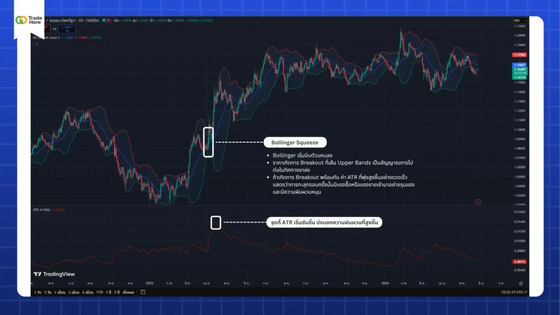Image resolution: width=560 pixels, height=315 pixels.
Task: Click the red 0.00576 ATR value label
Action: coord(520,262)
